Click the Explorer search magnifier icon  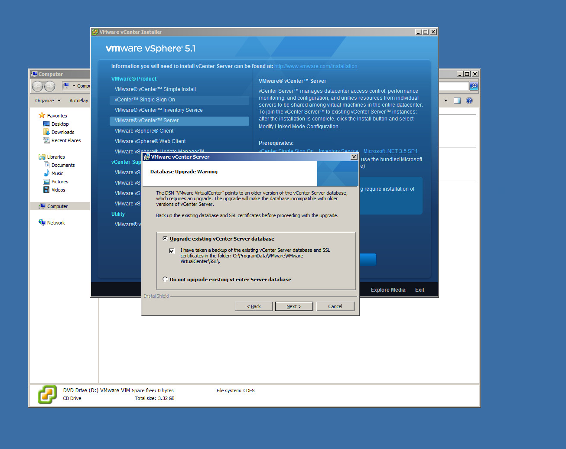[x=474, y=86]
